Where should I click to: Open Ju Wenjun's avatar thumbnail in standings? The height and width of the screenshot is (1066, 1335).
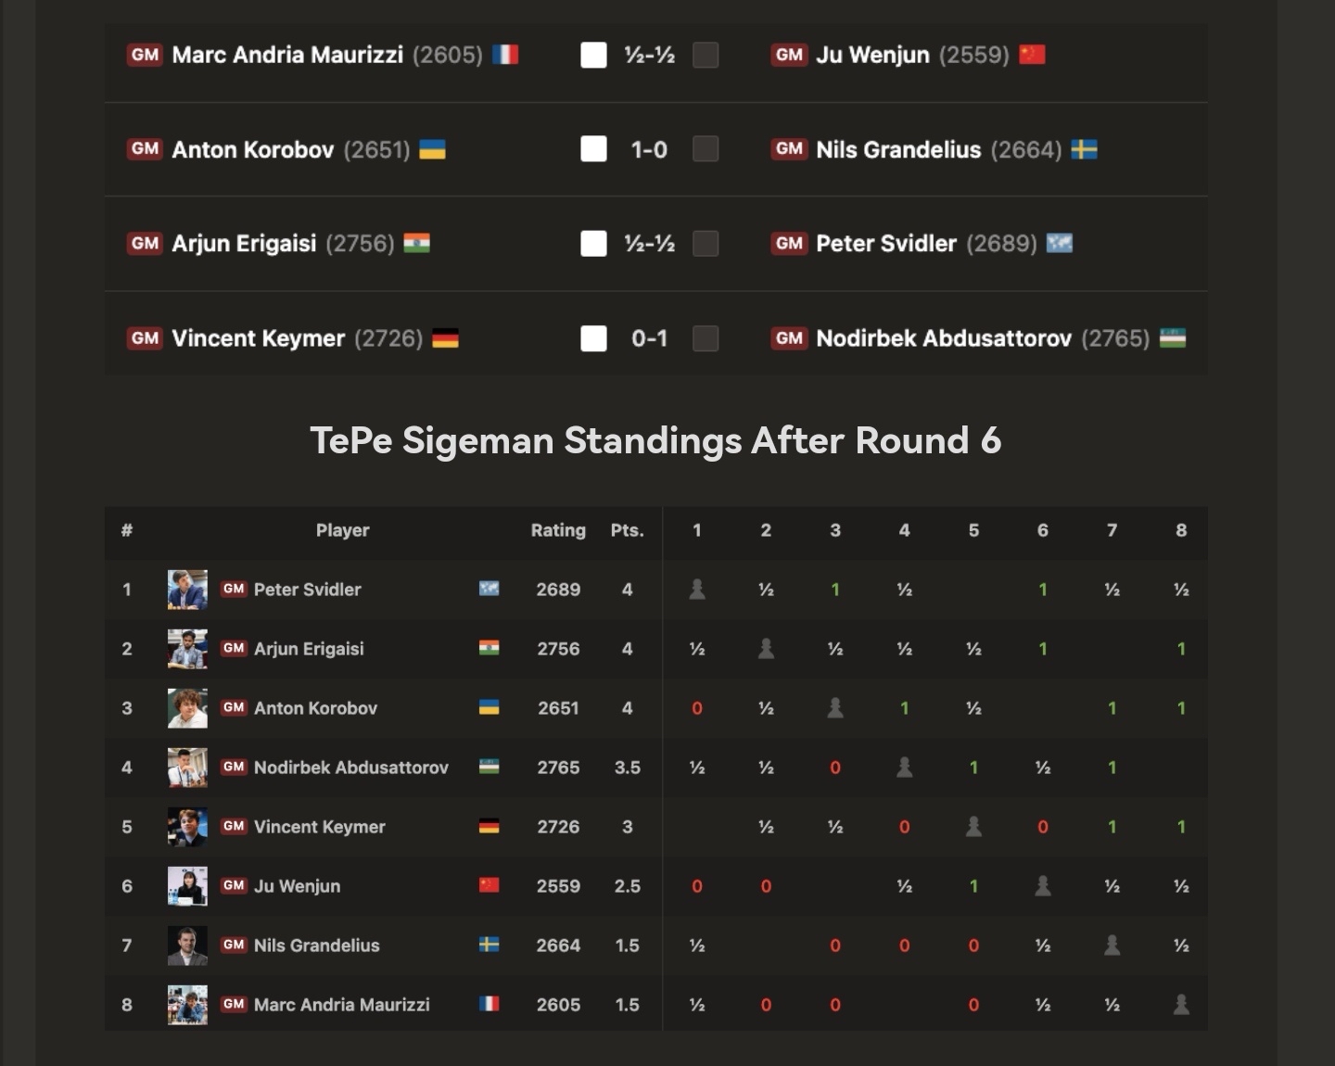pos(187,886)
